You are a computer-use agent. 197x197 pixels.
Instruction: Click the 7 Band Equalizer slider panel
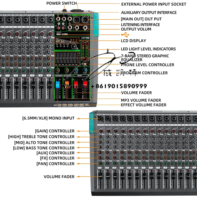pos(67,58)
